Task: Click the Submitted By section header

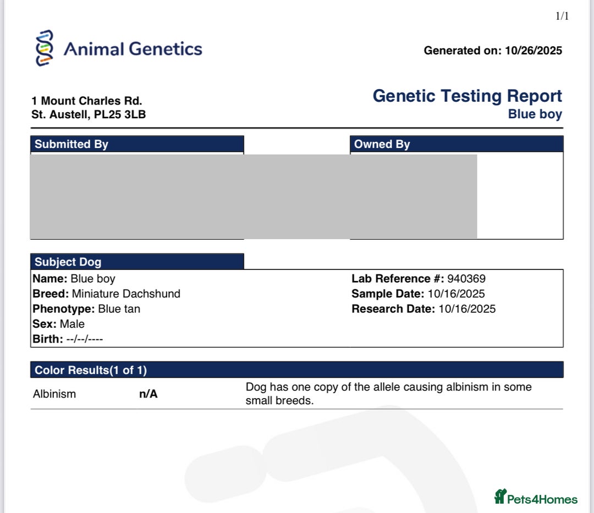Action: pos(71,144)
